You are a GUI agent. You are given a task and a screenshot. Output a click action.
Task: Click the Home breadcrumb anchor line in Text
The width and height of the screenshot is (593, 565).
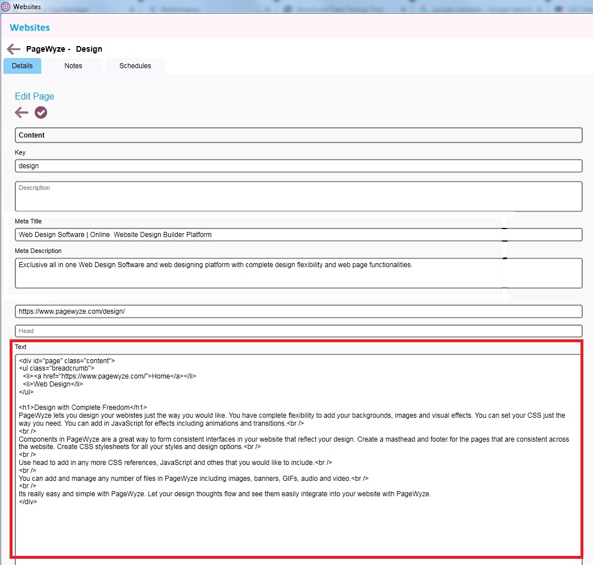pyautogui.click(x=109, y=376)
